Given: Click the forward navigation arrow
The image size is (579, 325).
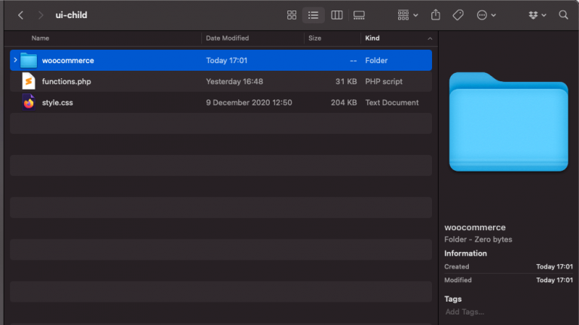Looking at the screenshot, I should coord(40,15).
